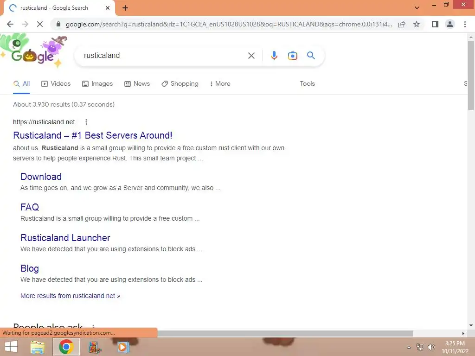Switch to the Shopping tab

[x=180, y=84]
